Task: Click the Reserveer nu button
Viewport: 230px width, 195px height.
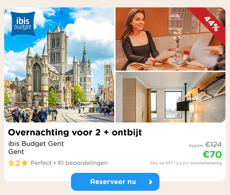Action: [x=115, y=182]
